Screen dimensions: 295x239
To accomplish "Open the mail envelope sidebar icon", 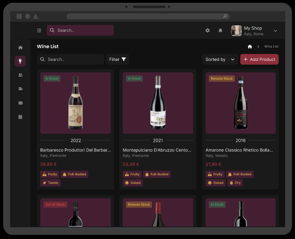I will tap(20, 103).
